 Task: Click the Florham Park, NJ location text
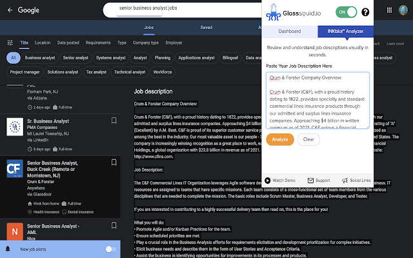point(43,92)
